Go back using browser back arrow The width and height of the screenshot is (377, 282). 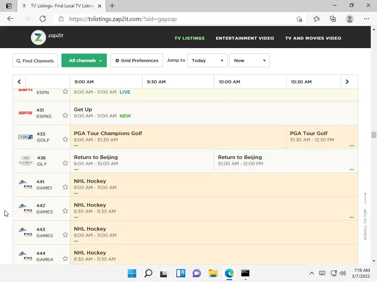10,19
